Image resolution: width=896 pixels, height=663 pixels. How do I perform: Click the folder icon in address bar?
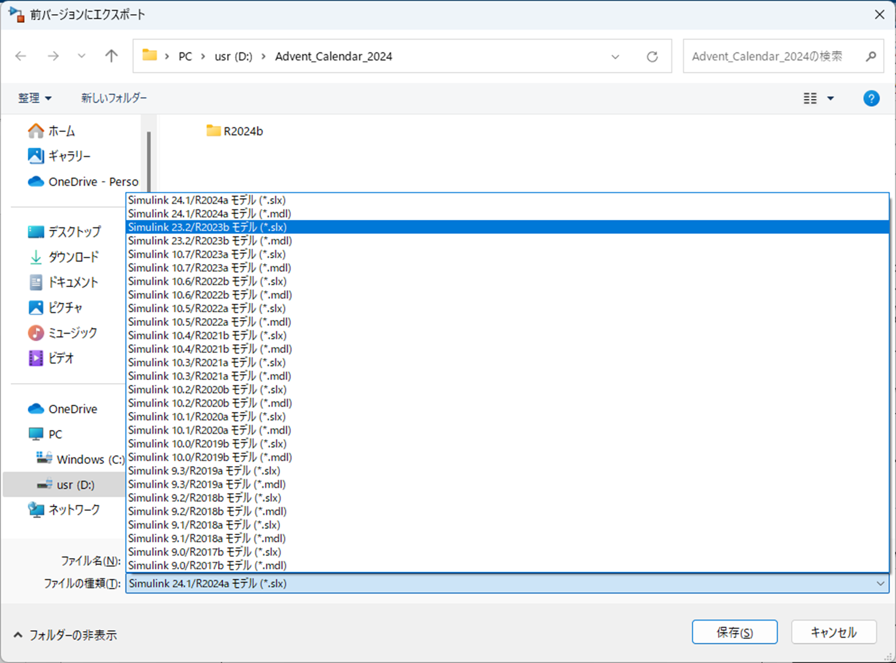click(150, 55)
